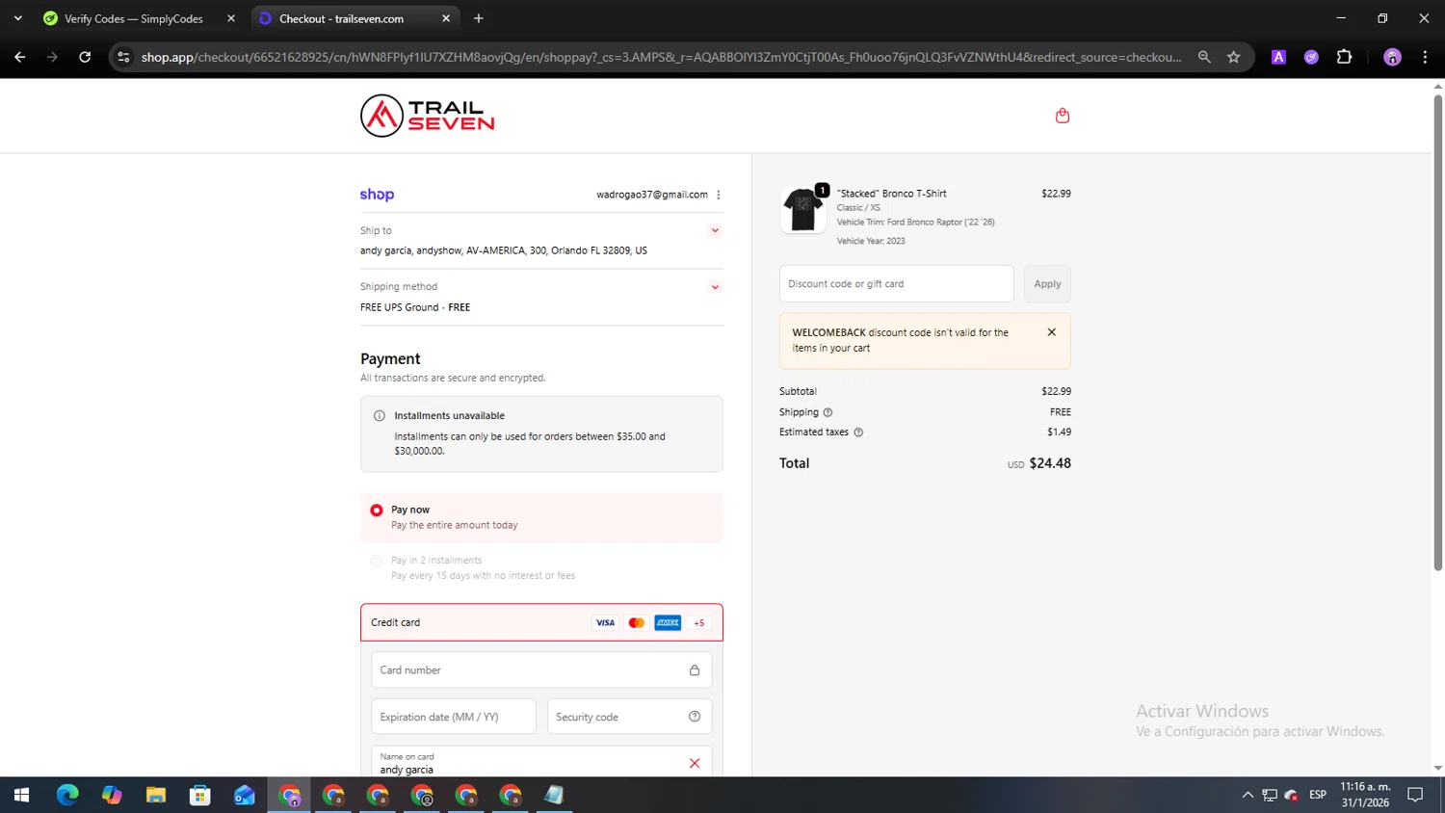Expand the Ship to address section
The image size is (1445, 813).
pyautogui.click(x=715, y=230)
